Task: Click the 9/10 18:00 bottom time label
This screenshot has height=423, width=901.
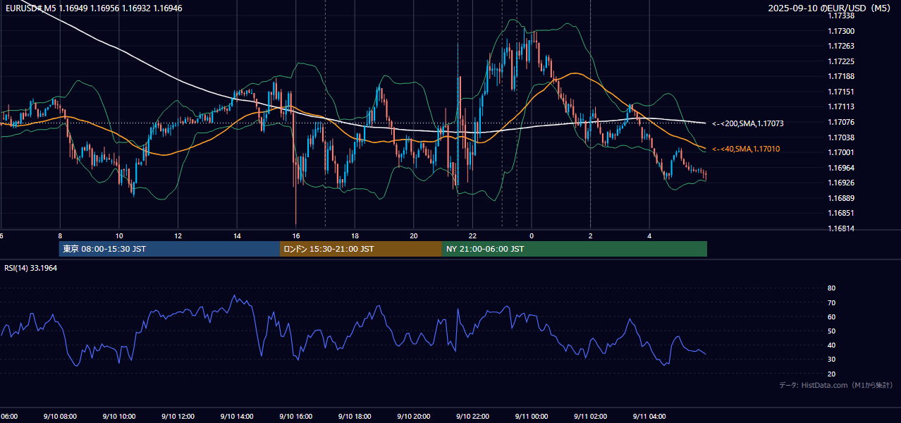Action: [355, 417]
